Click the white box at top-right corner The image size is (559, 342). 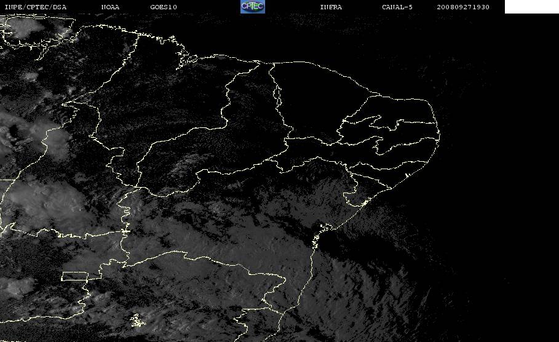531,6
